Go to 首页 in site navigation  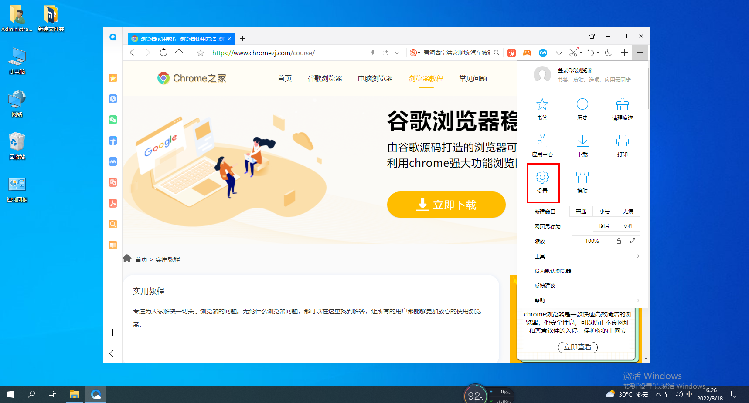pyautogui.click(x=285, y=78)
